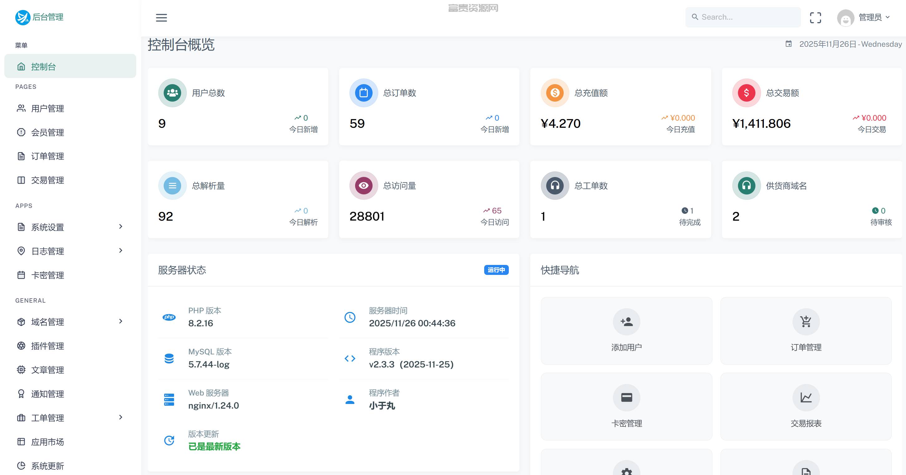This screenshot has width=906, height=475.
Task: Click the 运行中 status badge
Action: pos(496,270)
